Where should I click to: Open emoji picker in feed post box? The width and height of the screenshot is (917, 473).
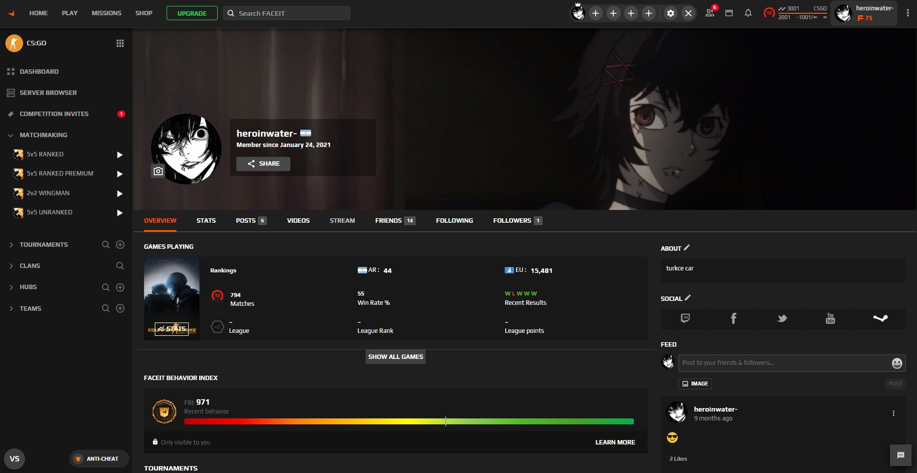point(897,363)
